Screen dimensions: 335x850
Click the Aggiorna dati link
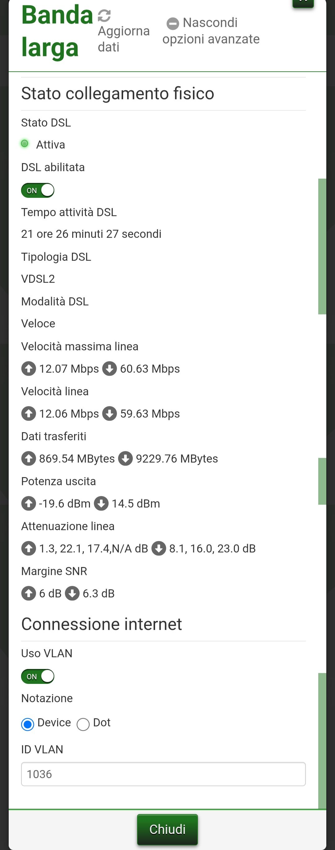(124, 39)
